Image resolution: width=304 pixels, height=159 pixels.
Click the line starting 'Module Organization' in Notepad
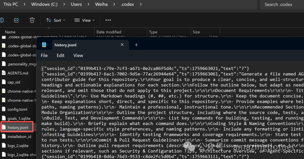click(173, 113)
